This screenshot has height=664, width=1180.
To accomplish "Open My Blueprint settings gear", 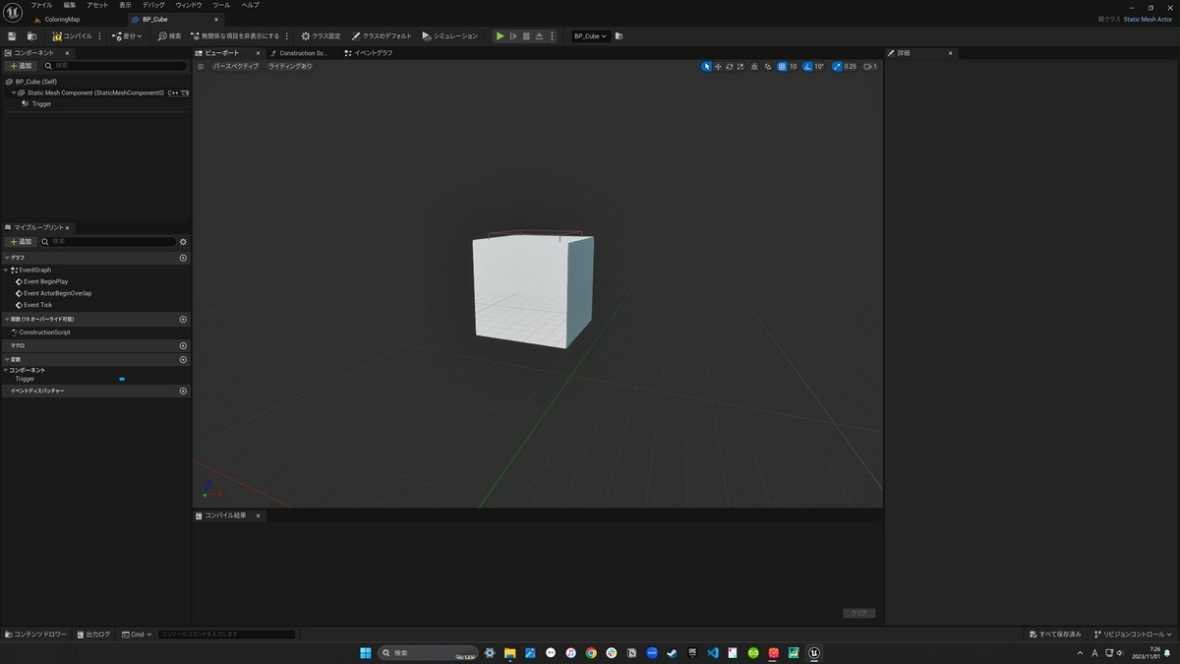I will pyautogui.click(x=183, y=241).
